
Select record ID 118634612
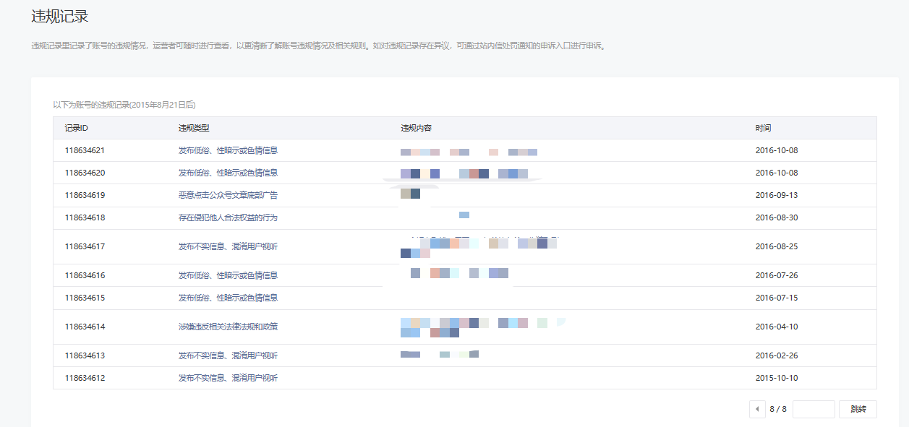(x=85, y=378)
